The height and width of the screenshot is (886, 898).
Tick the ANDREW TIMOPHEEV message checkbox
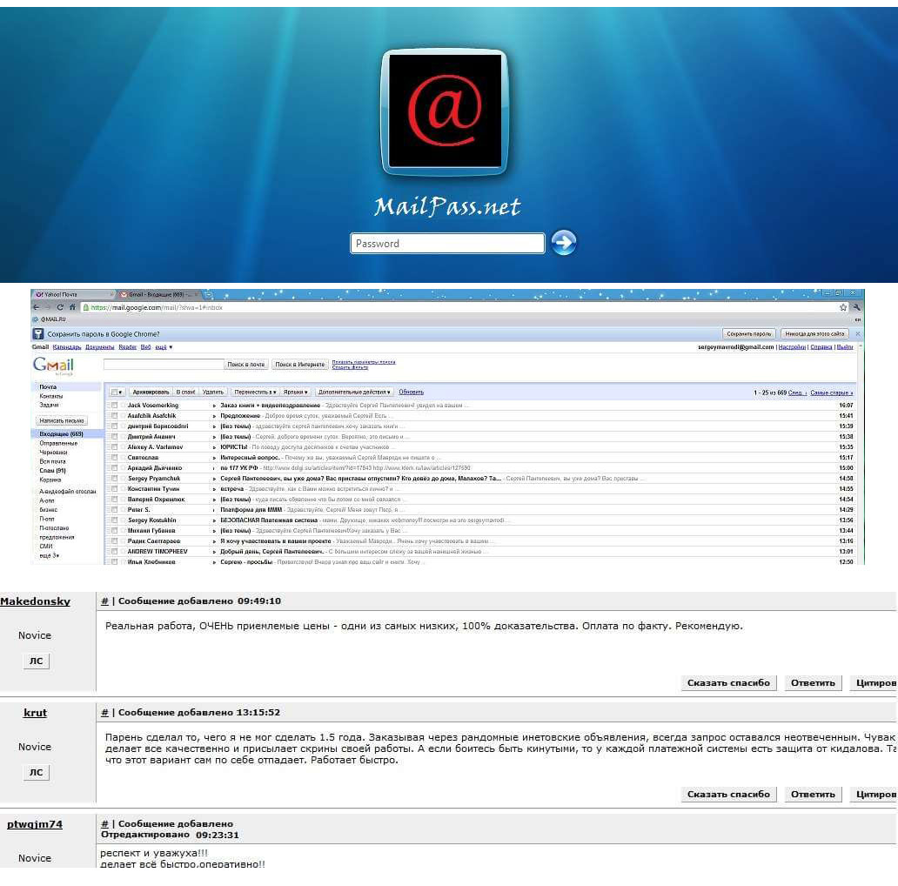tap(115, 552)
